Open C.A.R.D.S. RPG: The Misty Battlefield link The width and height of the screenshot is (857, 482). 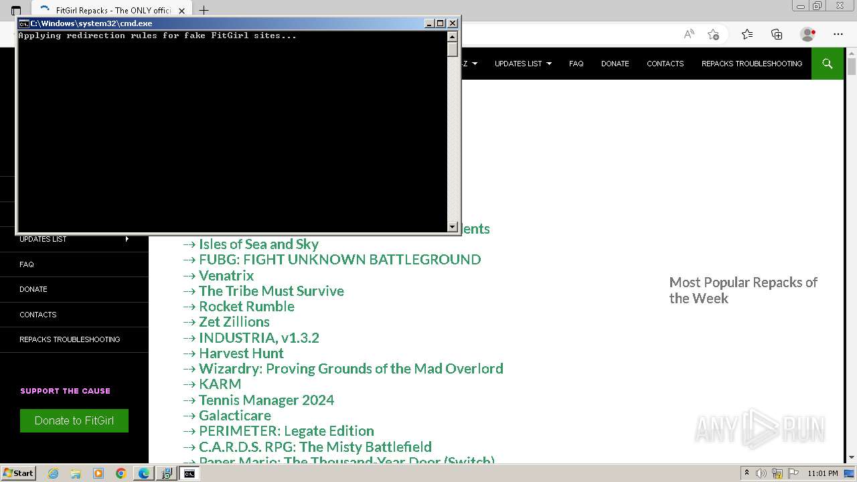tap(315, 447)
